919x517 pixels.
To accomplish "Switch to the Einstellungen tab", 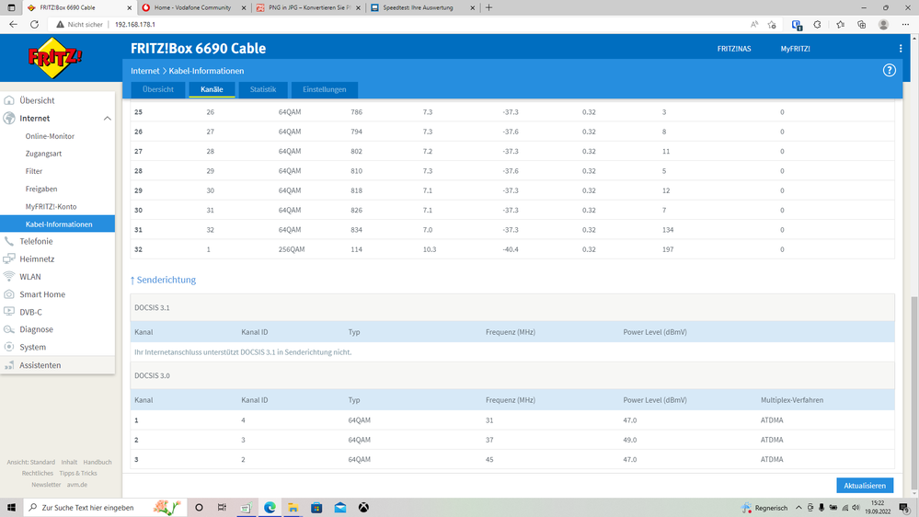I will click(x=324, y=89).
